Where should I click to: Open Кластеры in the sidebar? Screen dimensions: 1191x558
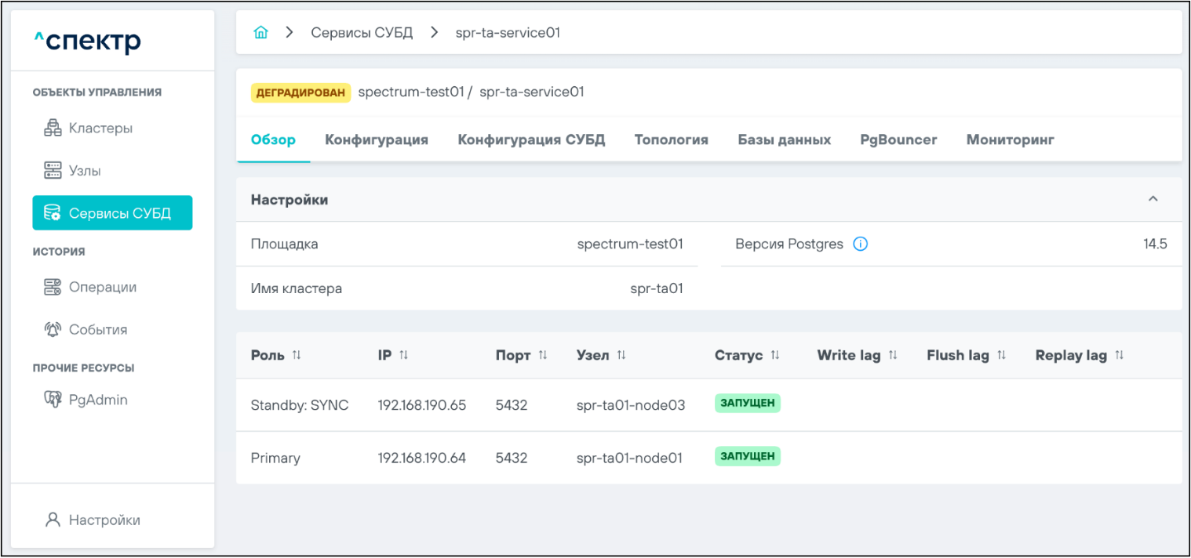tap(100, 128)
